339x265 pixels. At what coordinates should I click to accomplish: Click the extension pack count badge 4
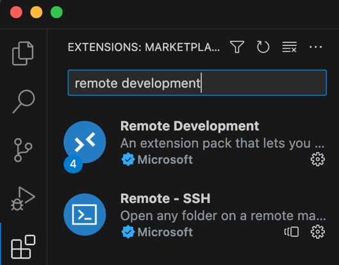(73, 164)
